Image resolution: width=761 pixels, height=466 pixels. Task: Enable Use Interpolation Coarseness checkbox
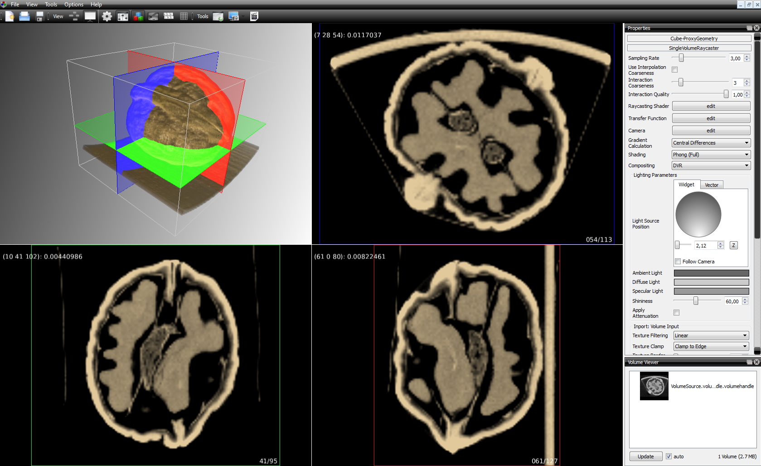[674, 70]
